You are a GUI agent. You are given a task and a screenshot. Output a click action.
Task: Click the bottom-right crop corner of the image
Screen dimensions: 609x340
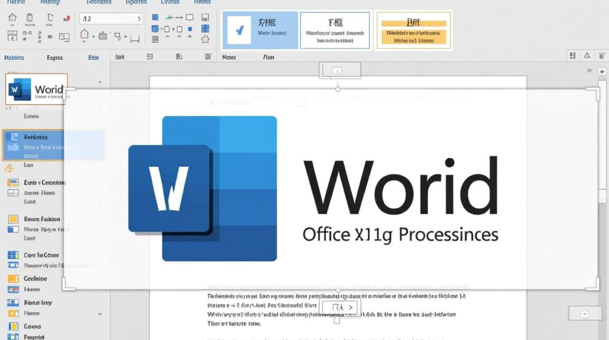pos(593,284)
